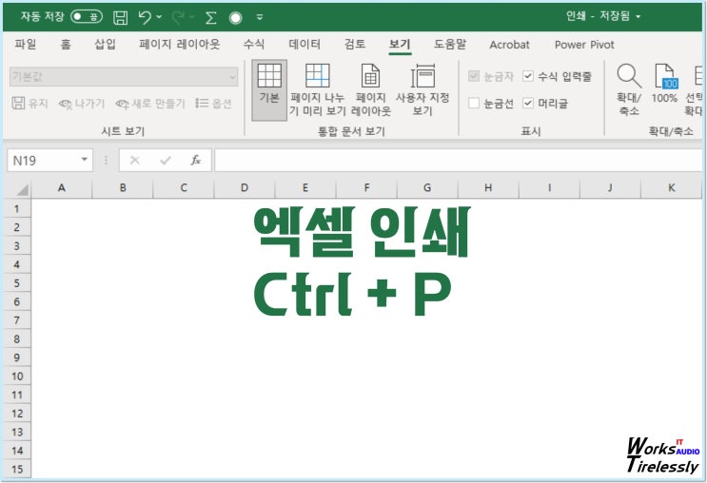Open the 도움말 tab
The width and height of the screenshot is (707, 483).
pos(450,44)
